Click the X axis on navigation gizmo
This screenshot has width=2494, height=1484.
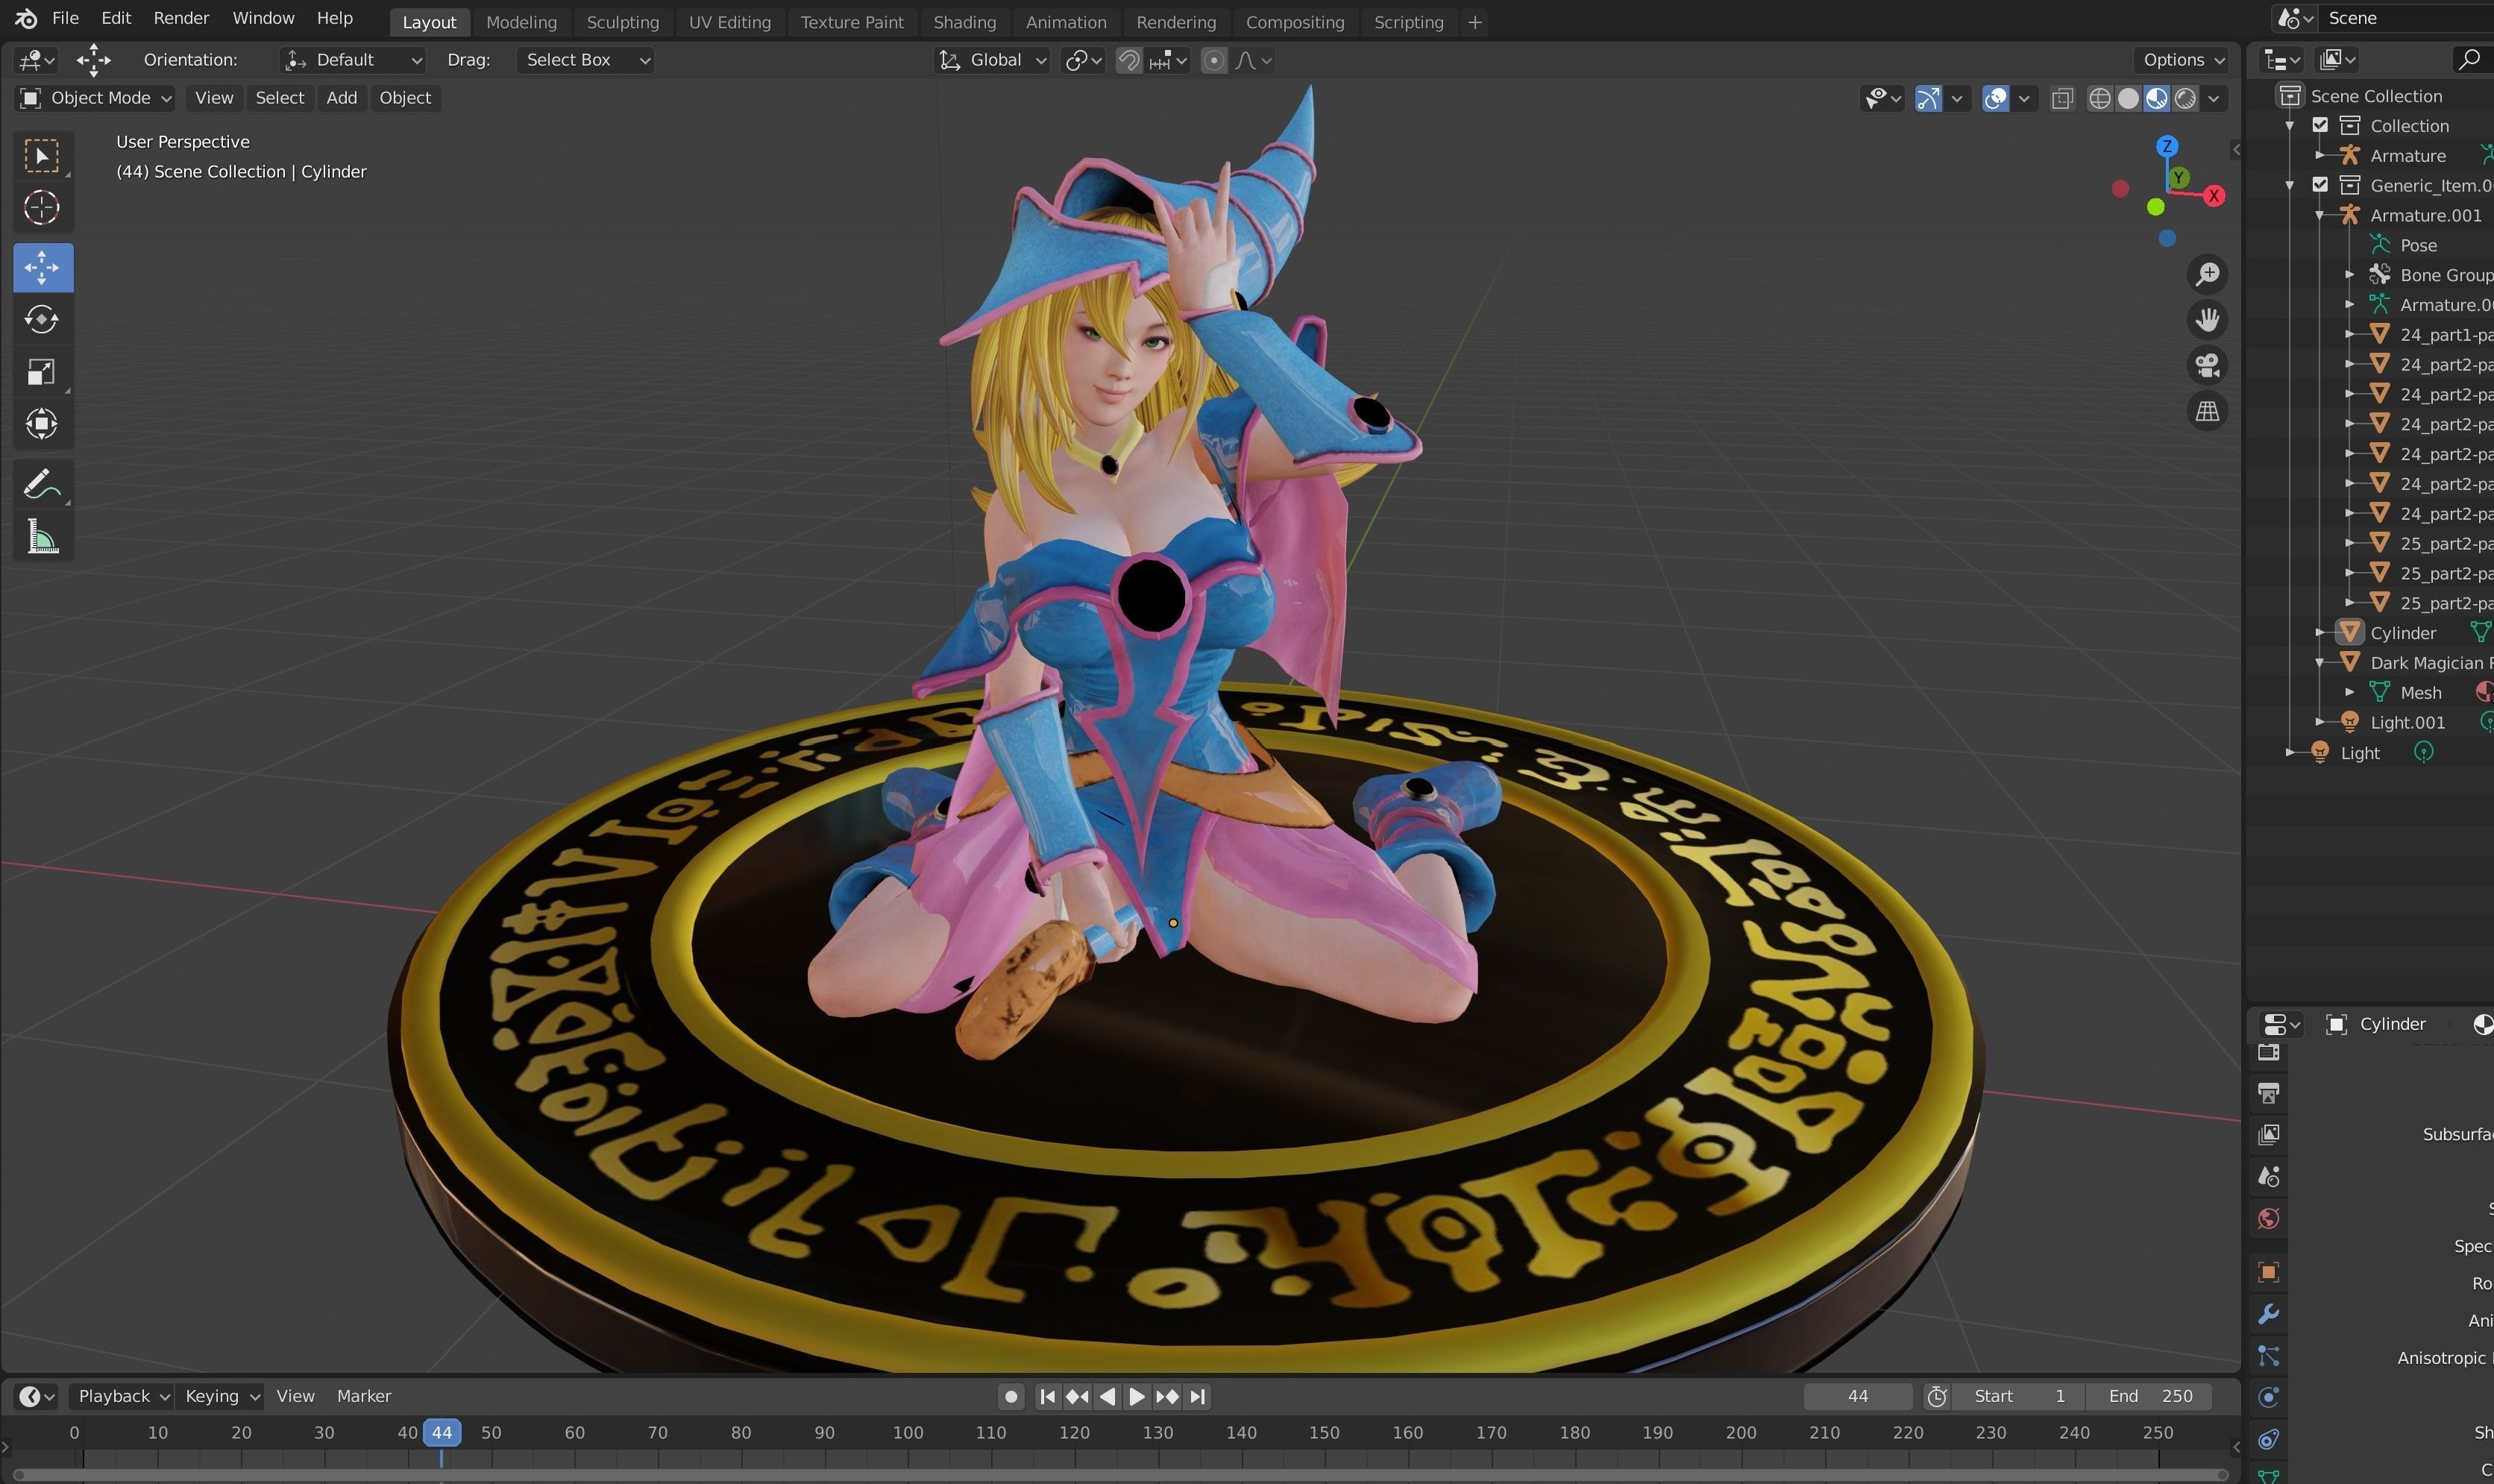[x=2214, y=196]
